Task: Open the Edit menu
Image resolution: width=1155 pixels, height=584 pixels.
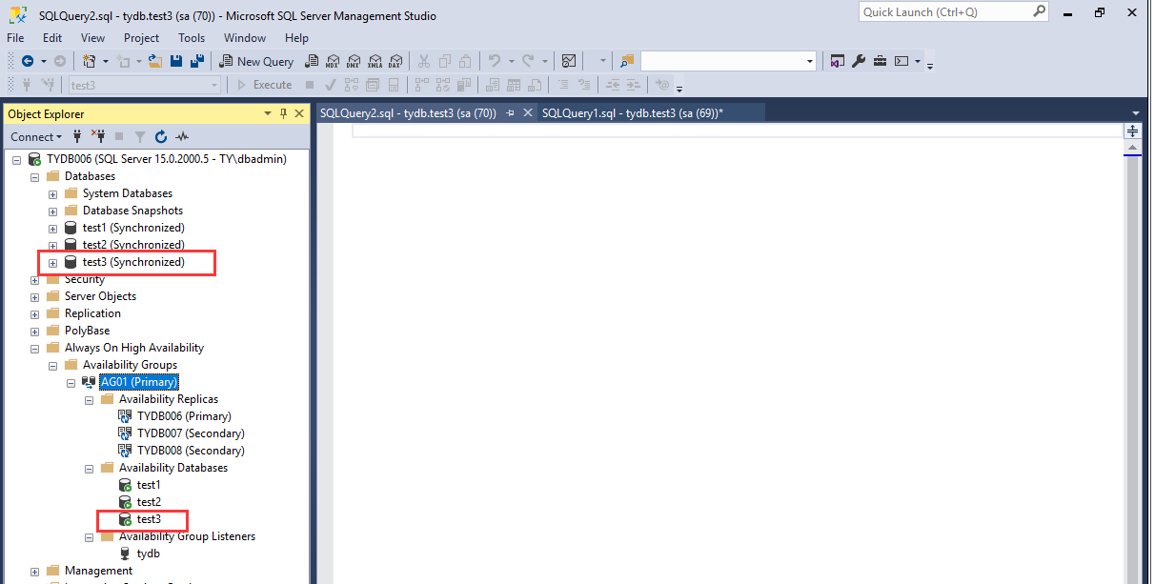Action: tap(52, 38)
